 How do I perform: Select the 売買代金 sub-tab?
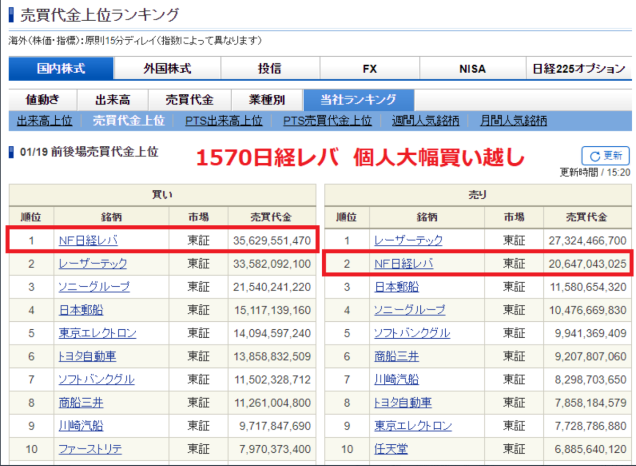[x=189, y=100]
